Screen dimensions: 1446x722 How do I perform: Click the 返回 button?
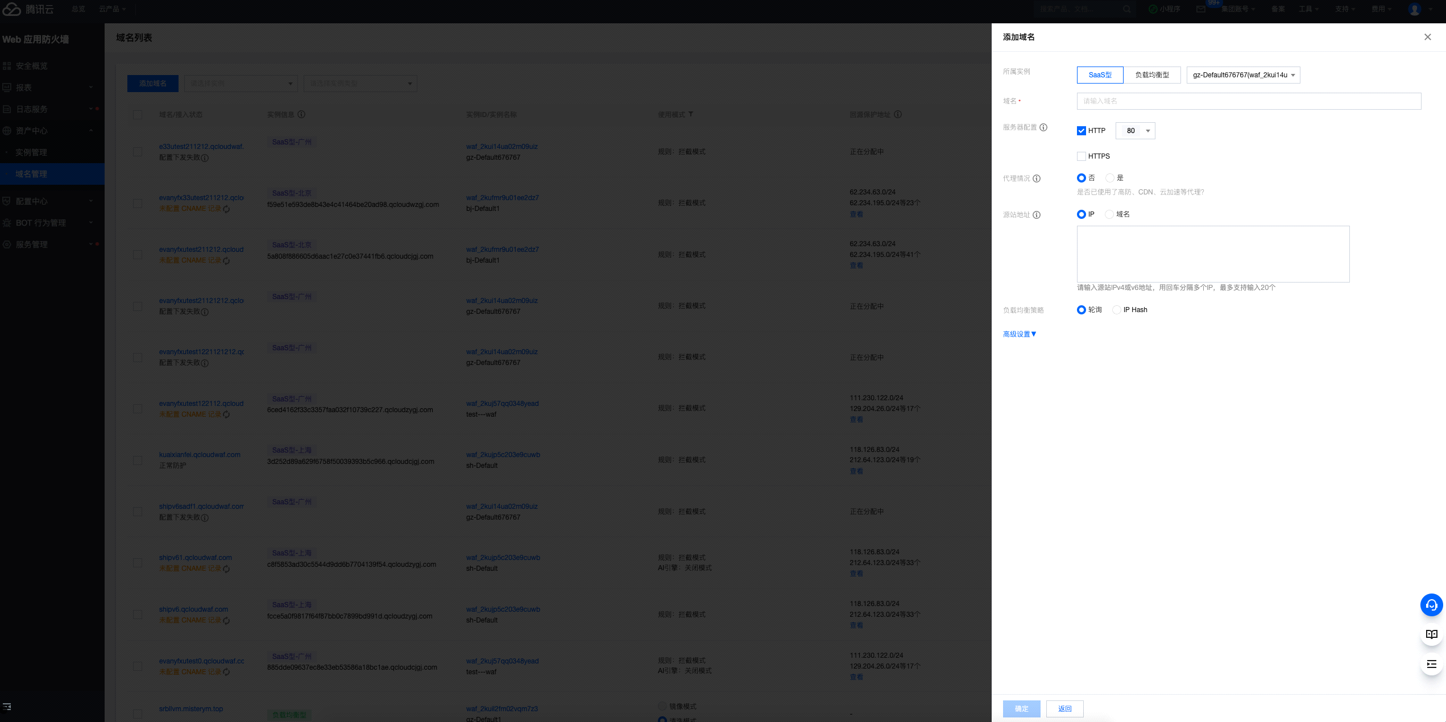coord(1064,708)
